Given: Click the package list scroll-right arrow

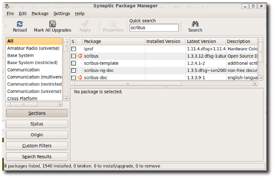Looking at the screenshot, I should point(255,84).
